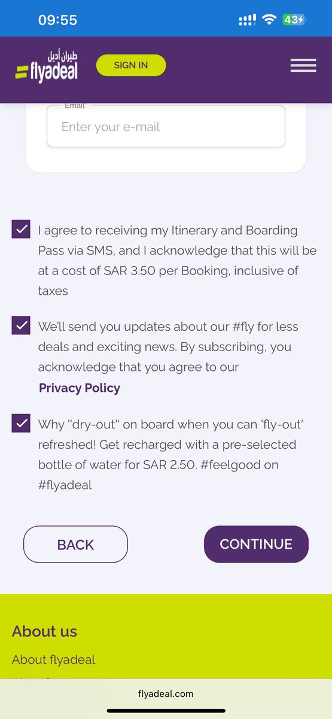Image resolution: width=332 pixels, height=719 pixels.
Task: Open the About flyadeal footer link
Action: [x=53, y=660]
